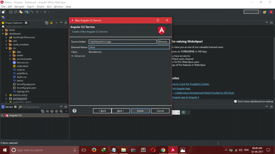Viewport: 275px width, 154px height.
Task: Click the Element Name input field
Action: click(129, 47)
